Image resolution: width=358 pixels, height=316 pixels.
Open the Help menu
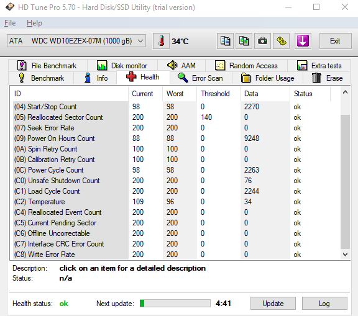[x=34, y=23]
